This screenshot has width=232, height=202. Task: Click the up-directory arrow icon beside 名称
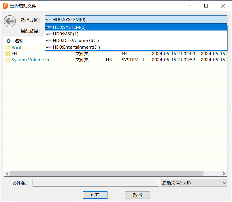8,41
